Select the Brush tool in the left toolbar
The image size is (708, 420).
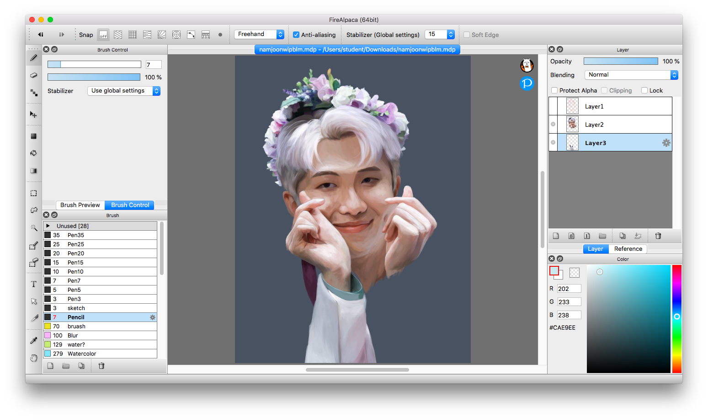tap(34, 58)
